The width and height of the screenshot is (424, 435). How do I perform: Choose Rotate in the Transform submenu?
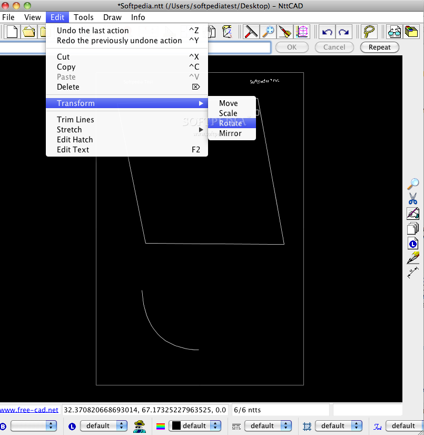[232, 123]
